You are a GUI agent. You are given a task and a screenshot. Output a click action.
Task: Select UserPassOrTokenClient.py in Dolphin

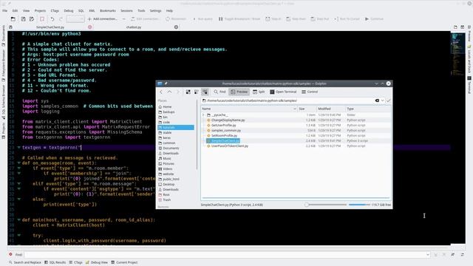pyautogui.click(x=230, y=146)
